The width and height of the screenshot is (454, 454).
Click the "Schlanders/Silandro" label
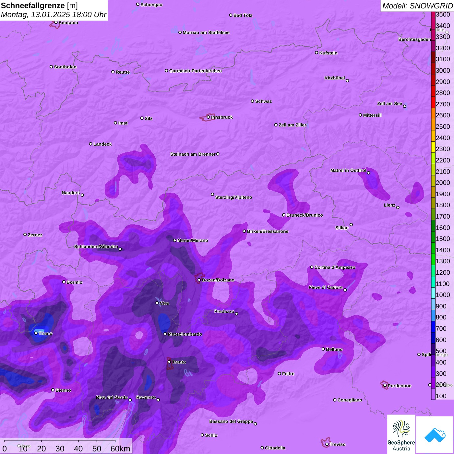click(96, 246)
